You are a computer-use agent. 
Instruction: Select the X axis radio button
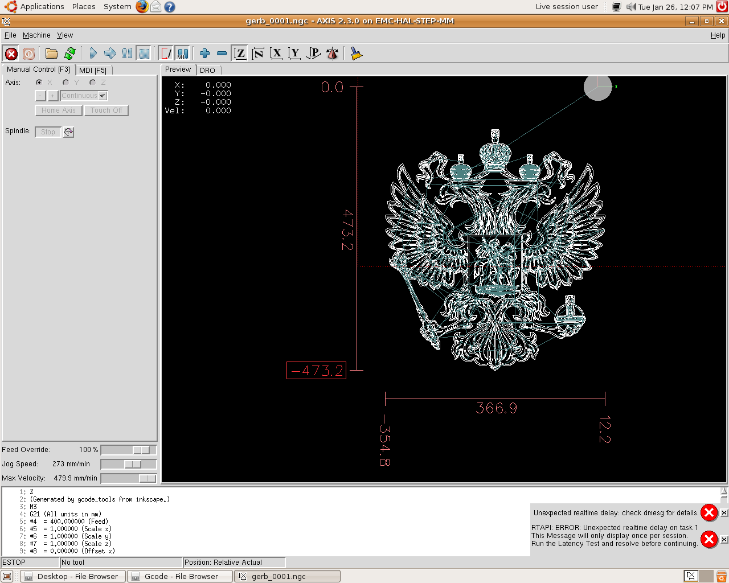coord(39,83)
